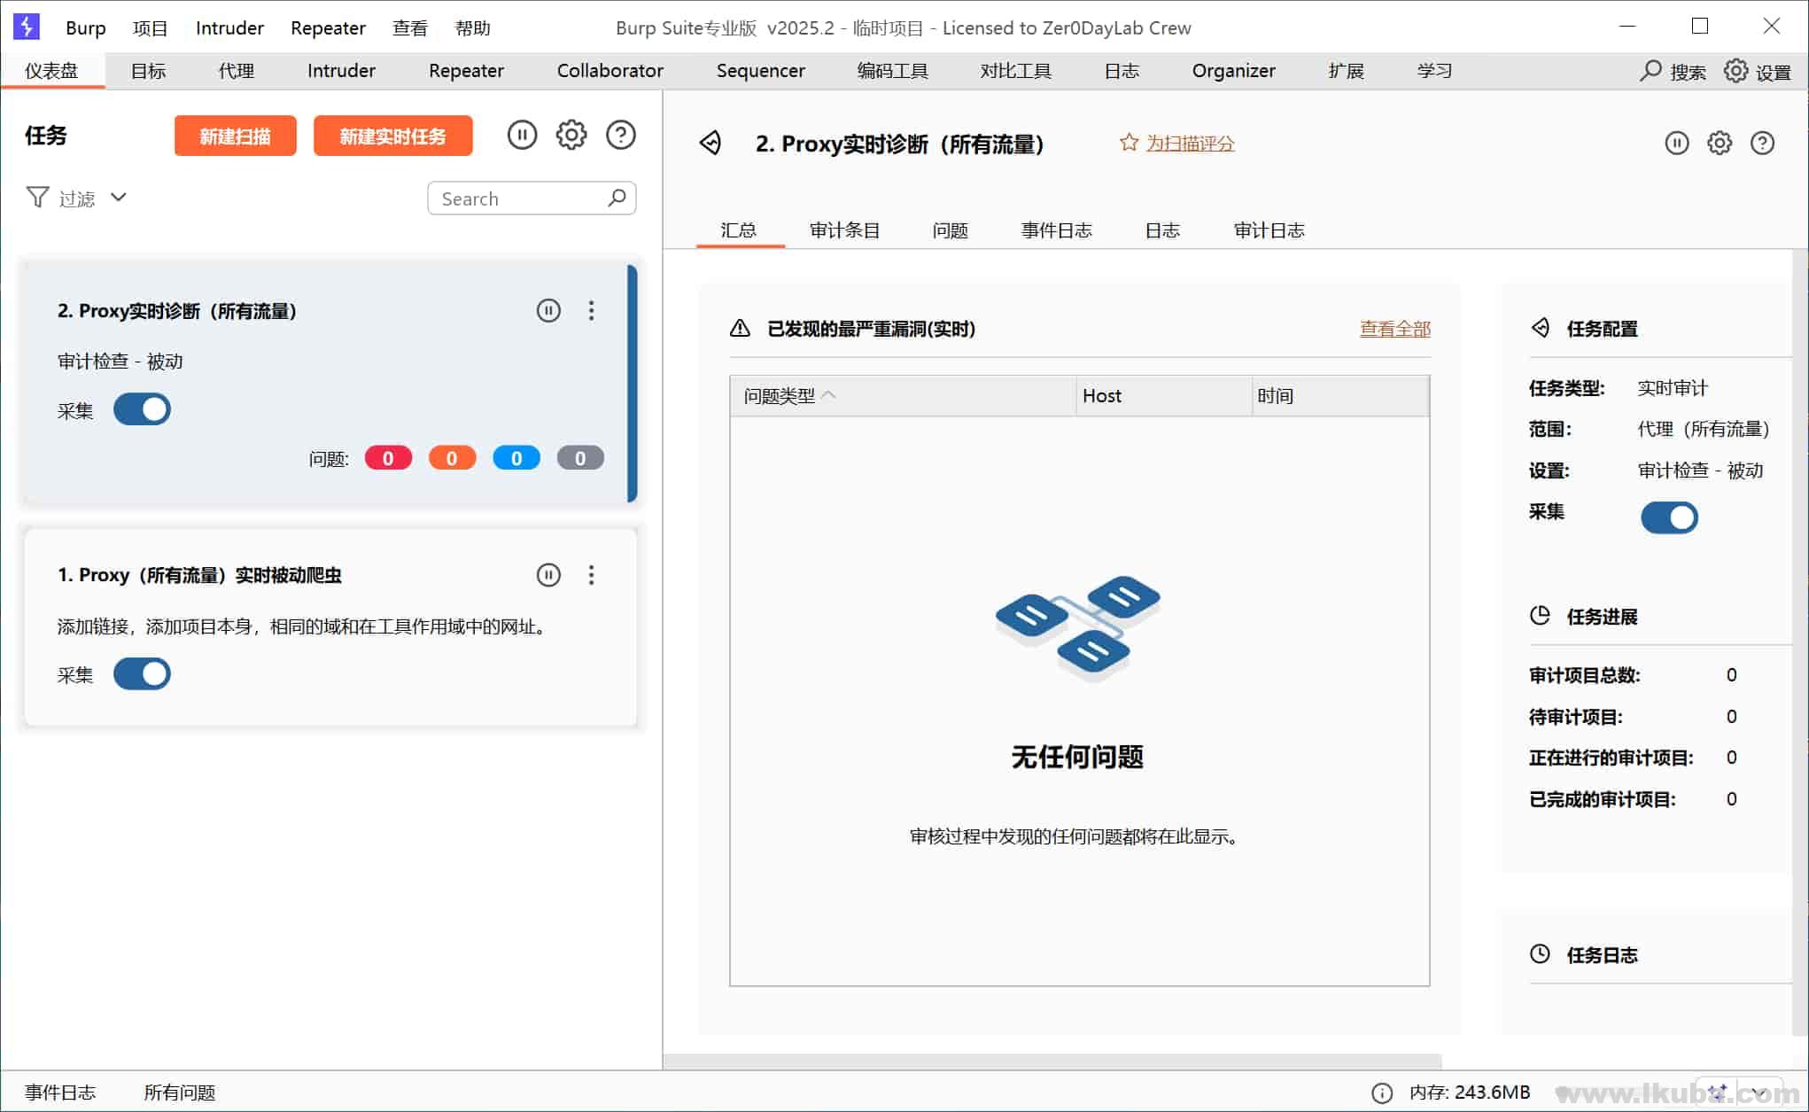
Task: Click the Host column header
Action: (x=1164, y=396)
